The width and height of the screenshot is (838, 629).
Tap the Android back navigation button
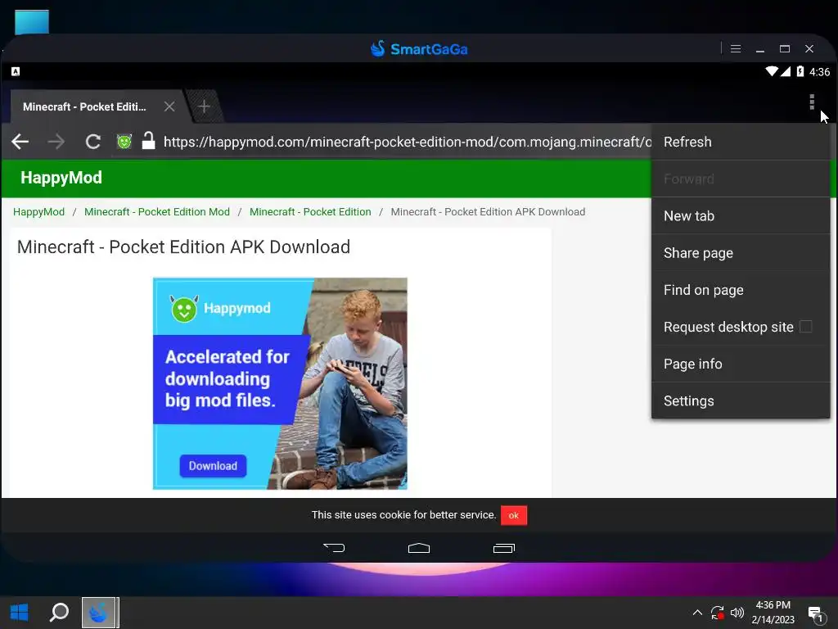click(x=334, y=548)
